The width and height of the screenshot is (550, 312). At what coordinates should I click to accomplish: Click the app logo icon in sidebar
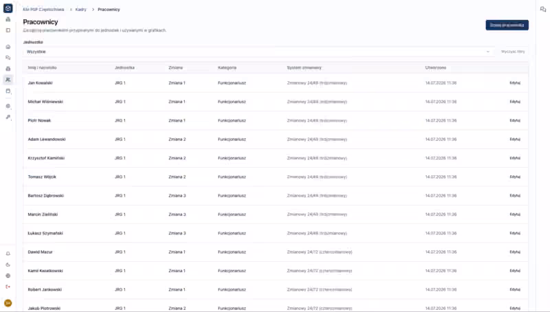8,8
